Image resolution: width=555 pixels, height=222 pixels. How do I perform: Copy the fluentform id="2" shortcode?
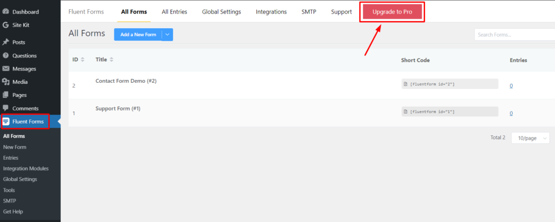450,84
